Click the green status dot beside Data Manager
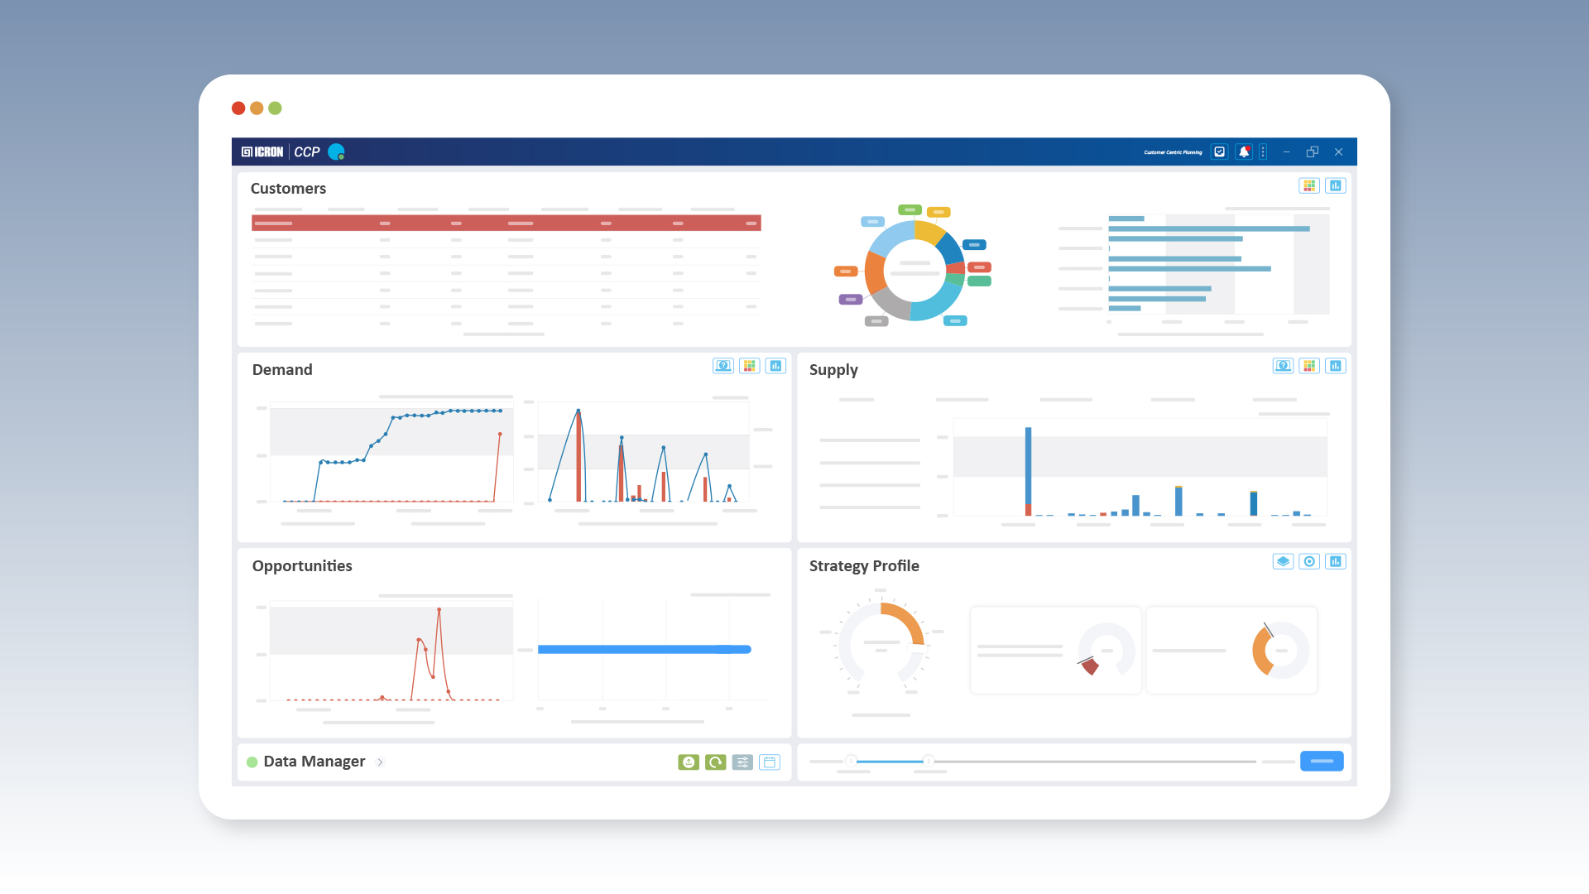The image size is (1589, 894). 252,762
